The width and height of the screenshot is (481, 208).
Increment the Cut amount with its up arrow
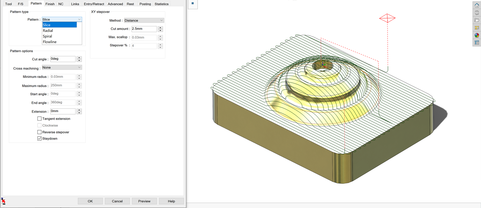160,27
